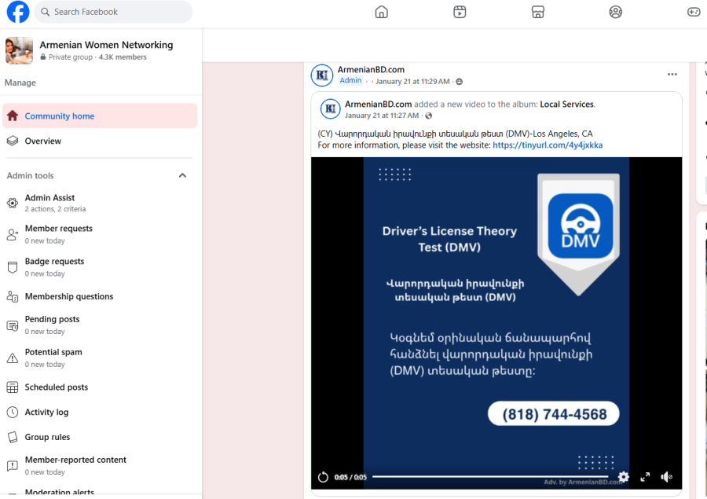Click the Facebook logo icon
707x499 pixels.
tap(17, 12)
